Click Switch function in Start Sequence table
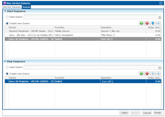The width and height of the screenshot is (165, 117). point(77,39)
